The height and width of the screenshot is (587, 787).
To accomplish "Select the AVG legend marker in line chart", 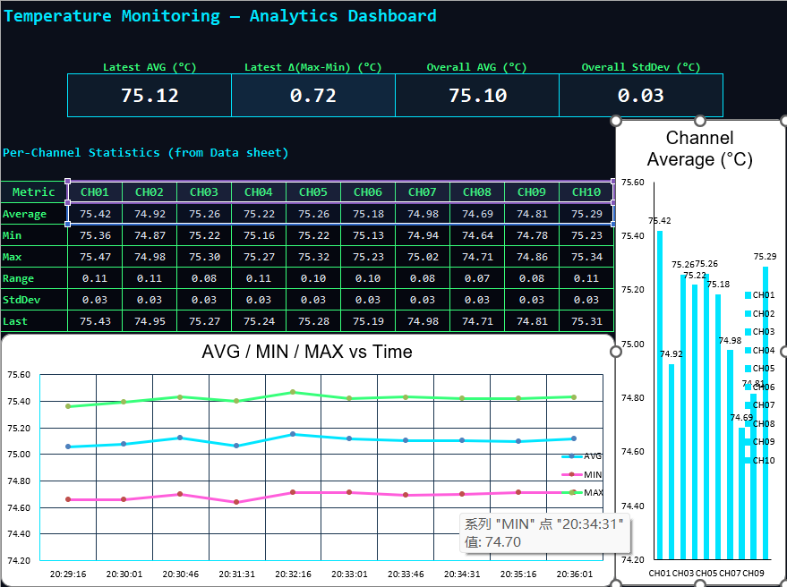I will coord(571,456).
